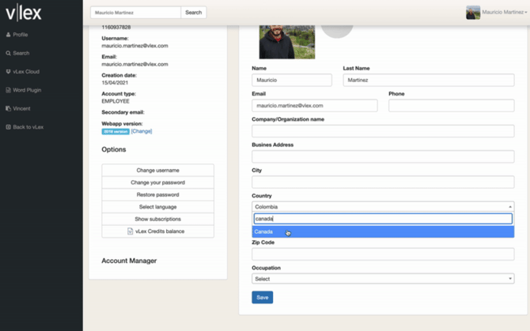Click the Account Manager heading

click(x=129, y=261)
